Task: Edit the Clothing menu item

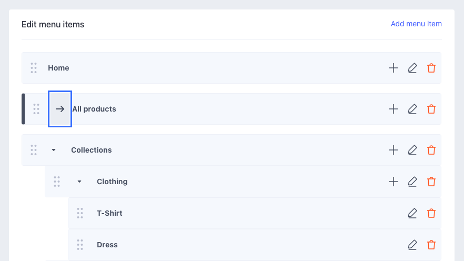Action: pyautogui.click(x=412, y=182)
